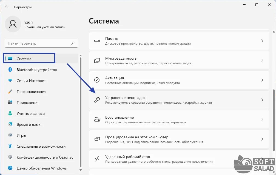This screenshot has height=175, width=276.
Task: Minimize the Параметры window
Action: click(244, 5)
